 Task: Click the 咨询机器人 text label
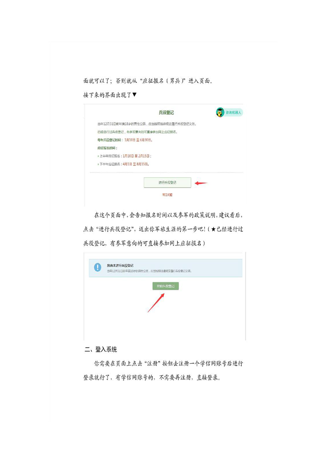pos(233,112)
